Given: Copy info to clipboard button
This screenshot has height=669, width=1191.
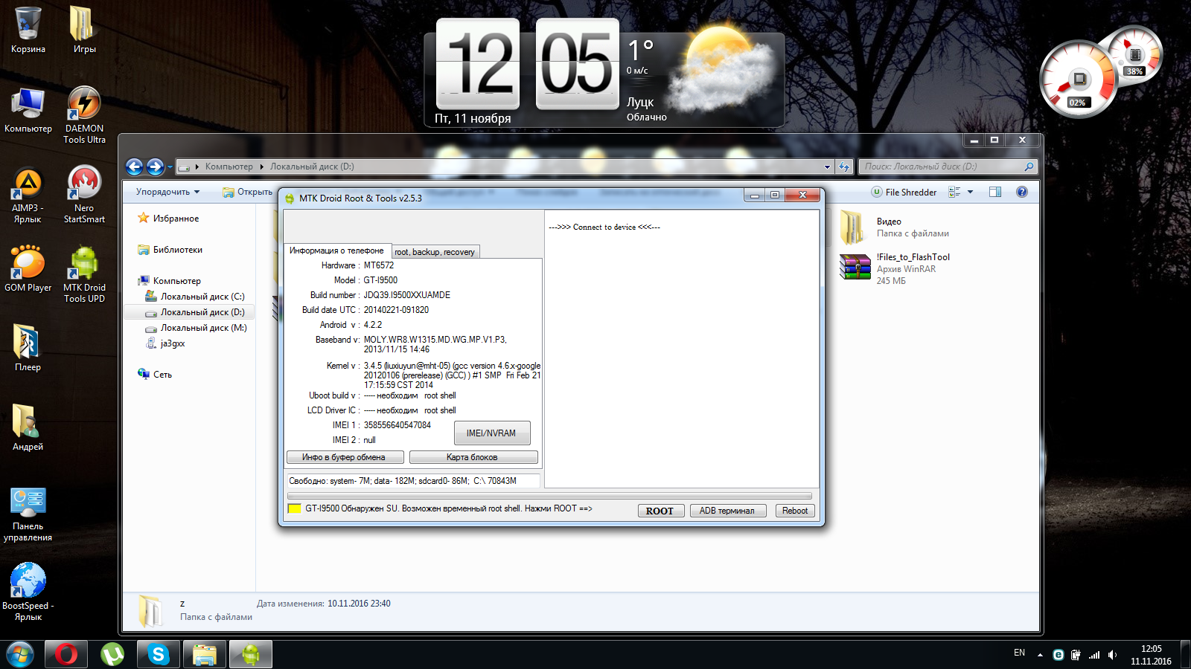Looking at the screenshot, I should [345, 457].
